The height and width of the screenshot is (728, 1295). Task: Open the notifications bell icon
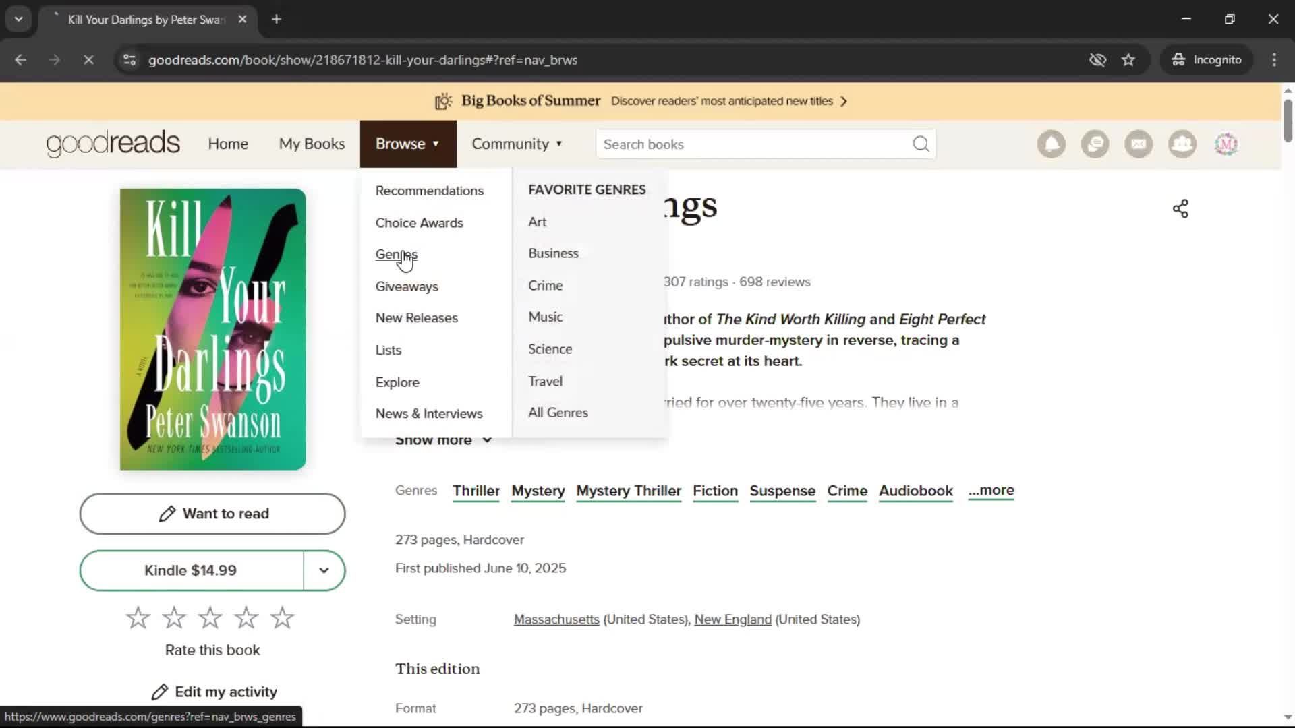(x=1051, y=144)
